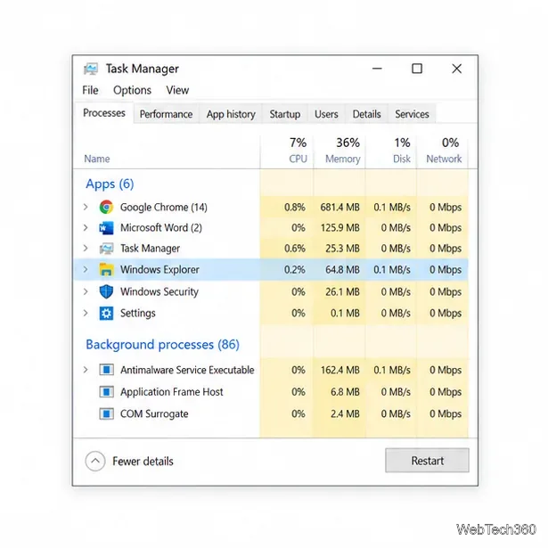Image resolution: width=548 pixels, height=548 pixels.
Task: Expand the Windows Explorer process row
Action: pos(86,269)
